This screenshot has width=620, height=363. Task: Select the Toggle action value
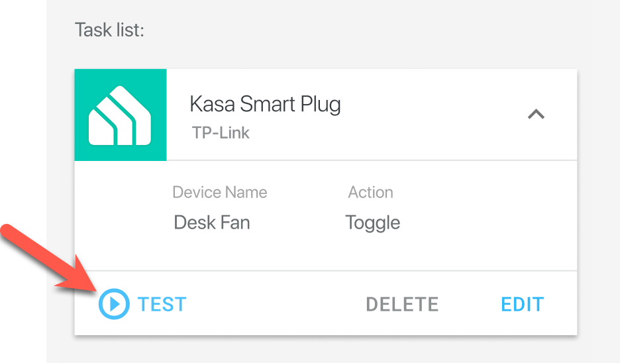pos(373,223)
